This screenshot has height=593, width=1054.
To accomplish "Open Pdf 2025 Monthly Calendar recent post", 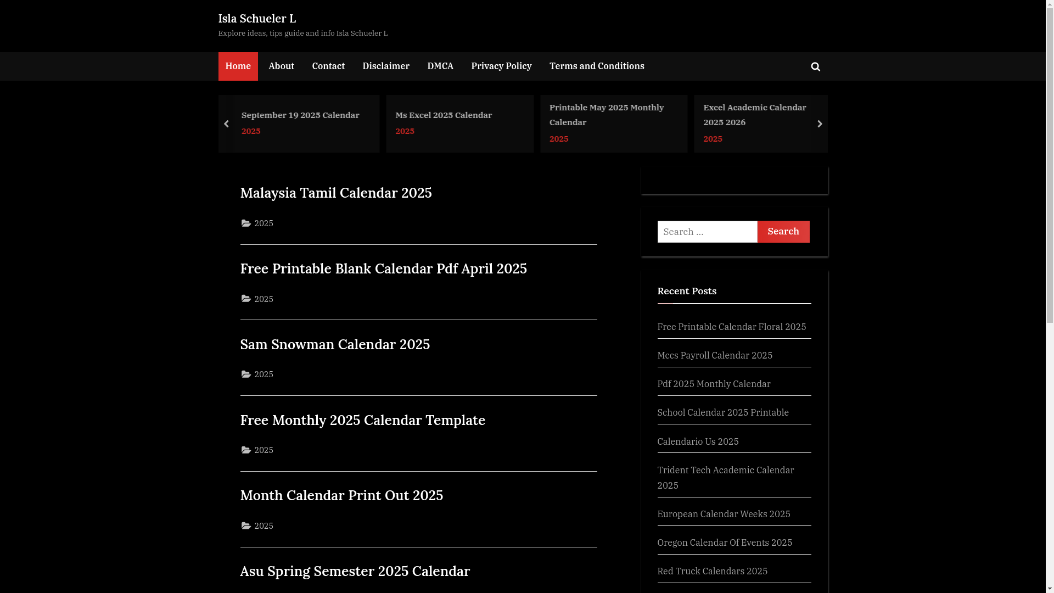I will pyautogui.click(x=714, y=384).
